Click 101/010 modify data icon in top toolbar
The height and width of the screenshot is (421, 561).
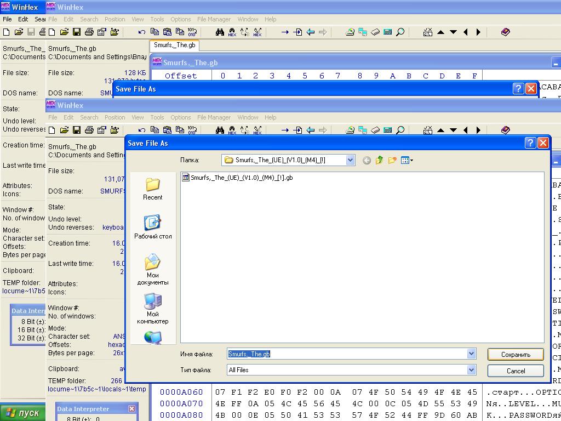192,32
